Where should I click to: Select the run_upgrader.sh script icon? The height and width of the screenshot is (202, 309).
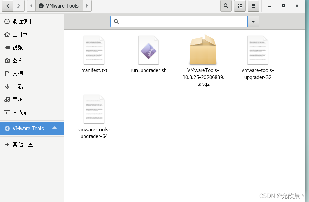(148, 50)
